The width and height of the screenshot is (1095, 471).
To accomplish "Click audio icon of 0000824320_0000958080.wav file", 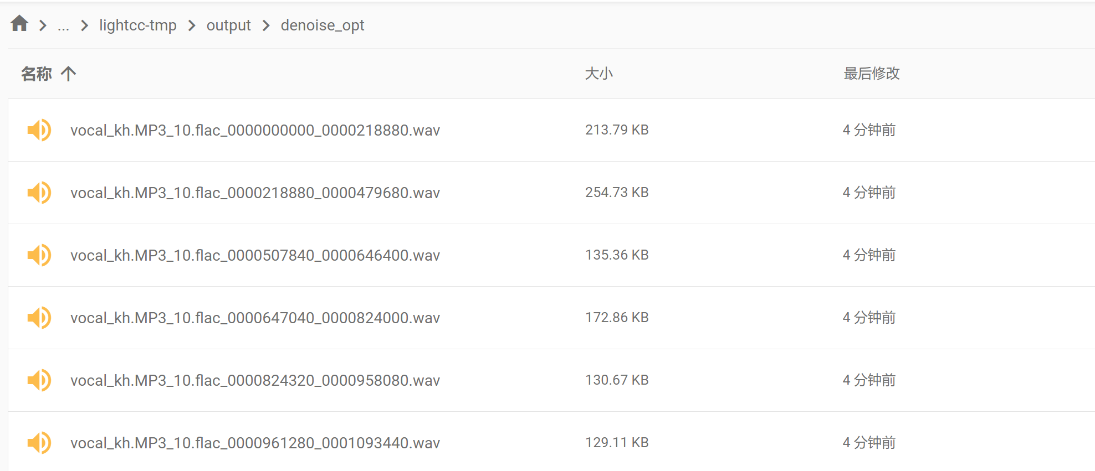I will tap(39, 380).
